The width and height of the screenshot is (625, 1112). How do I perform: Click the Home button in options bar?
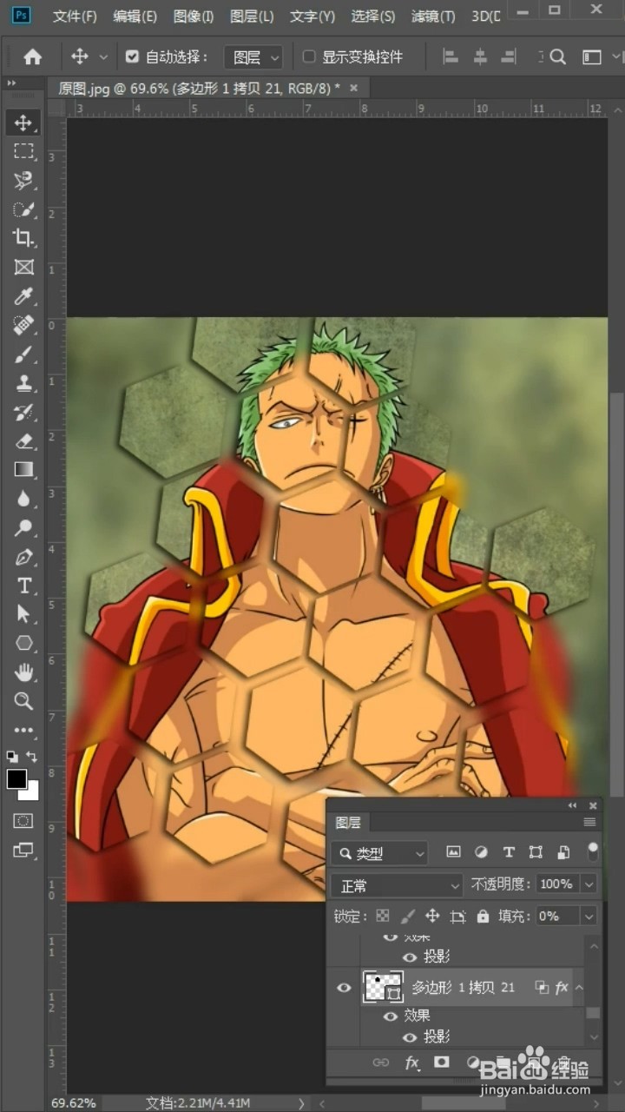point(32,57)
